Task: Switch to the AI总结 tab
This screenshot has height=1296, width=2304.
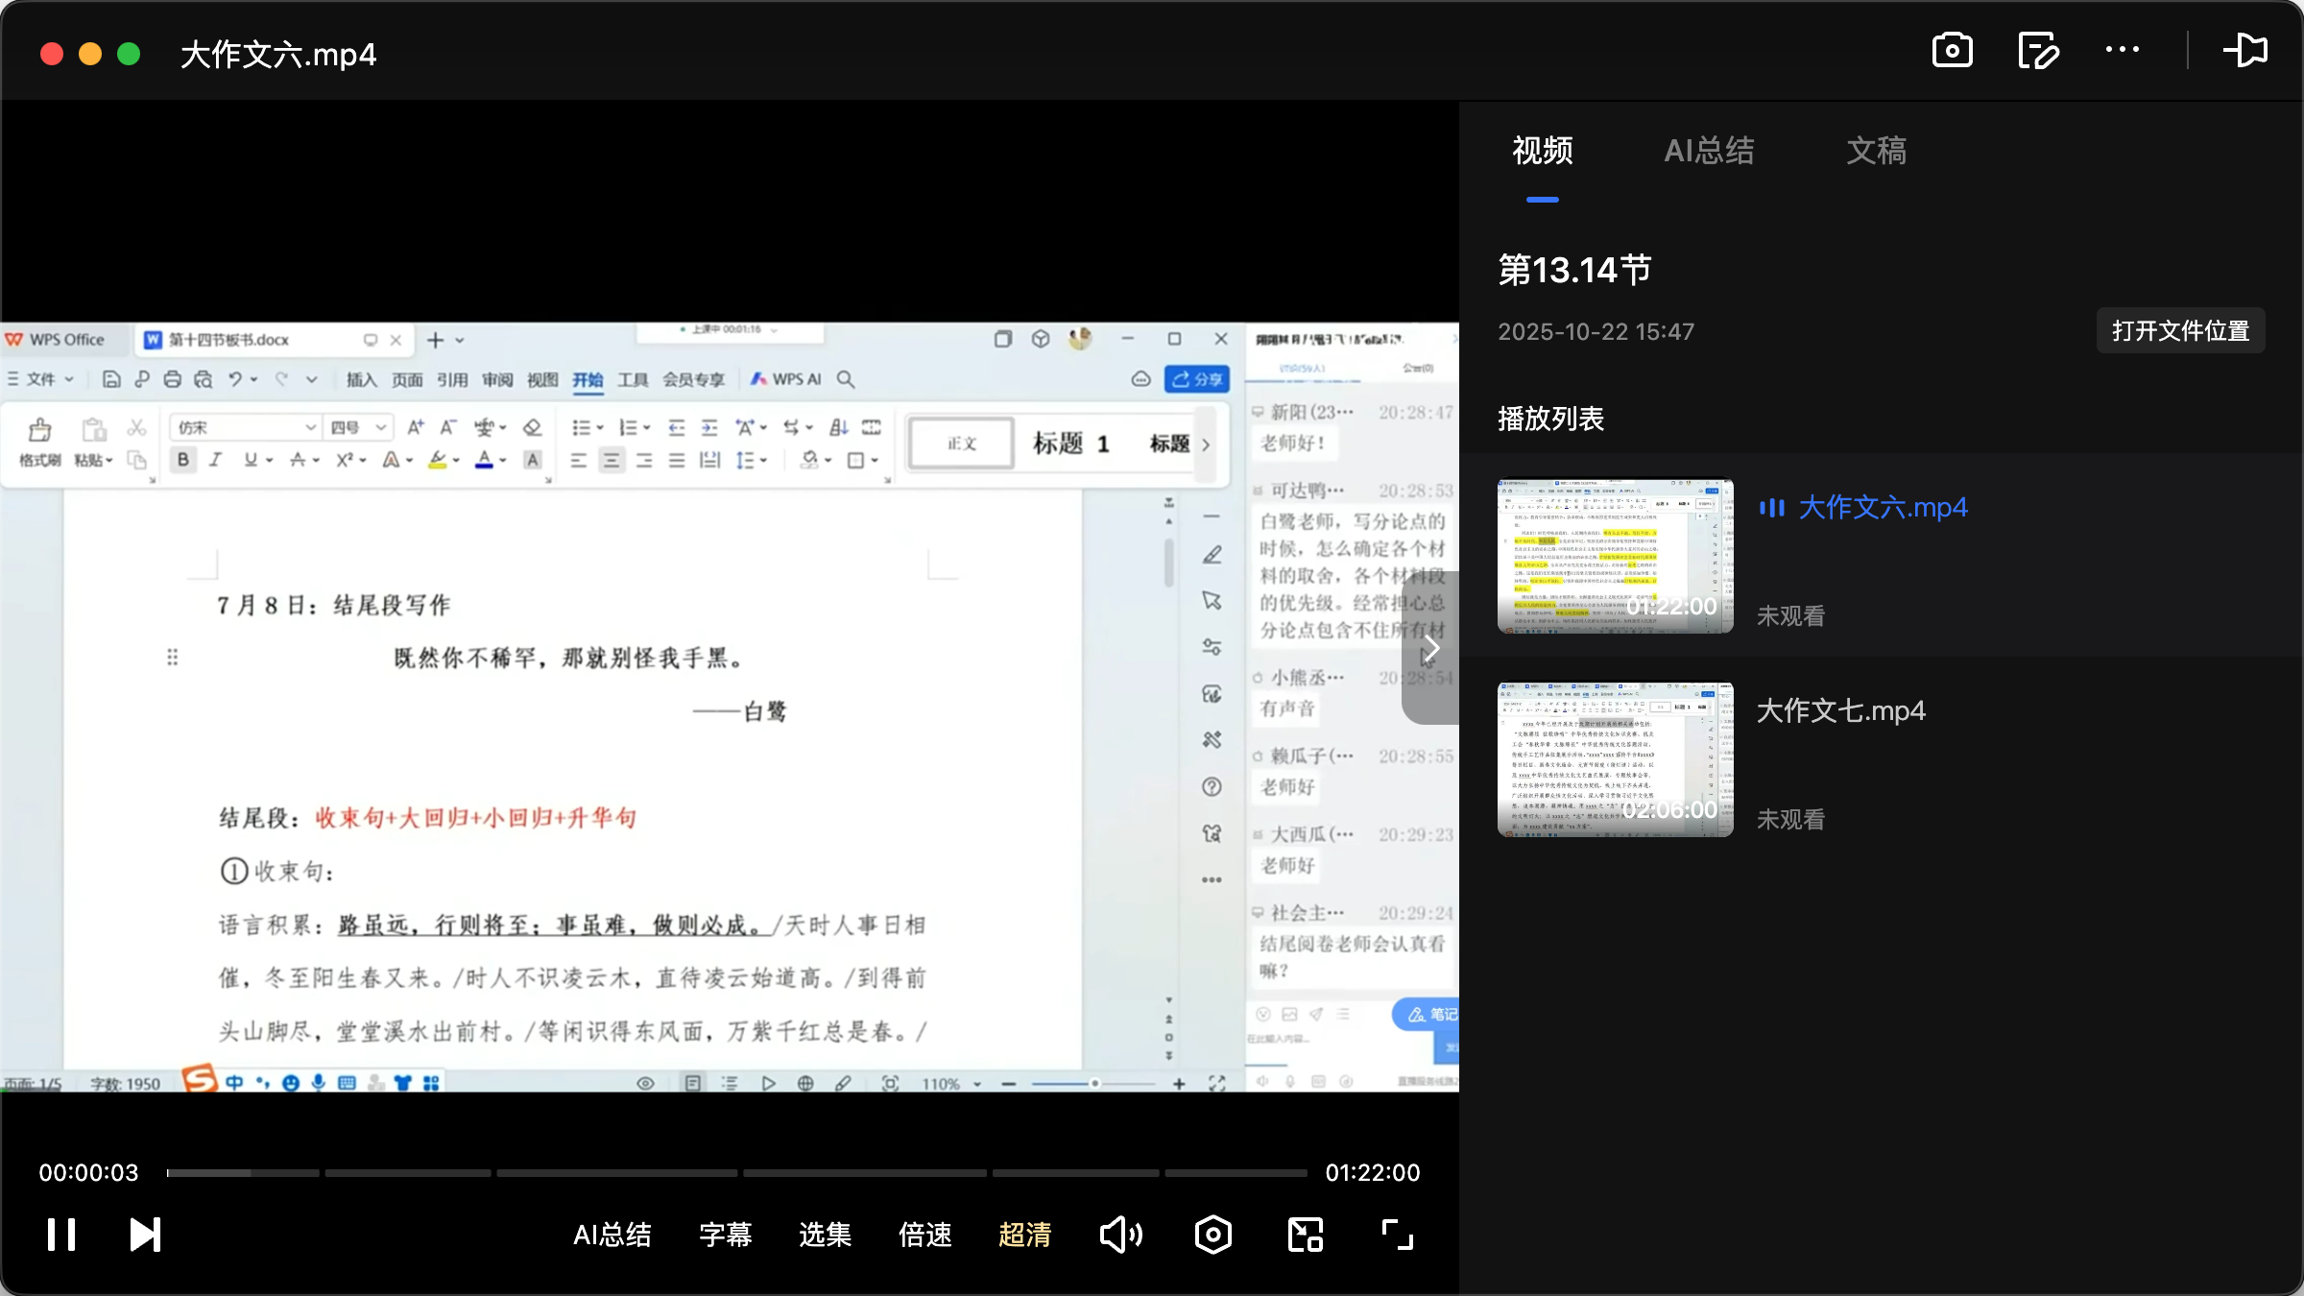Action: (1710, 151)
